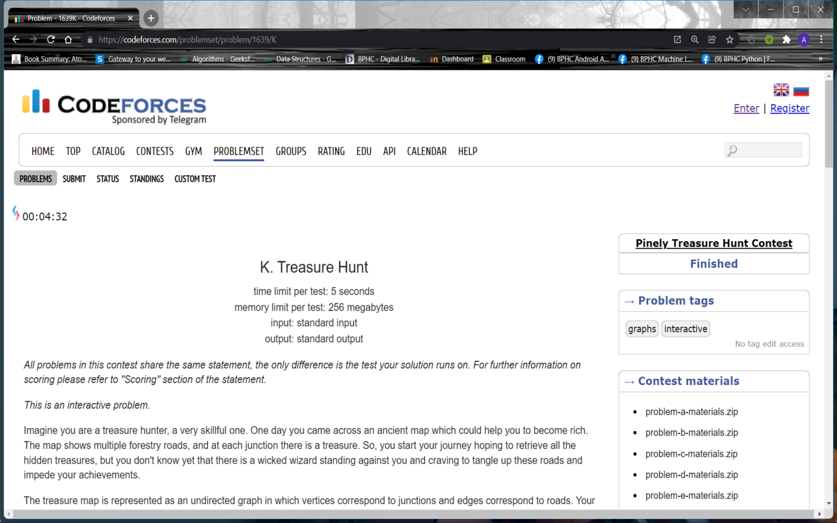Open the BPHC Python bookmark

click(738, 59)
